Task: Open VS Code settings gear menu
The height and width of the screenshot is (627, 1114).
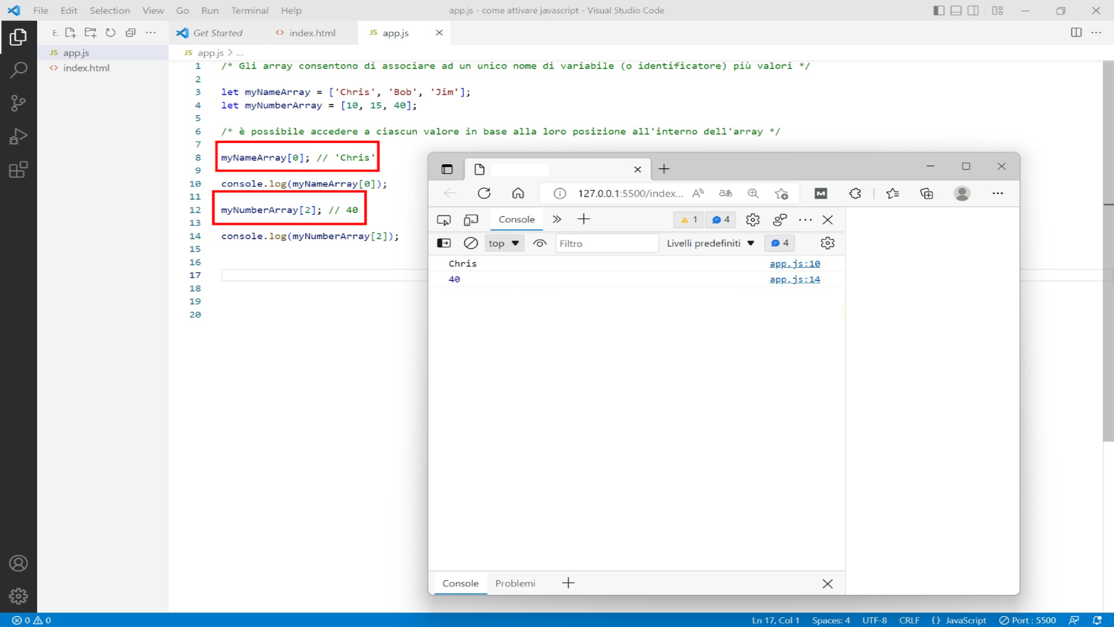Action: pyautogui.click(x=19, y=596)
